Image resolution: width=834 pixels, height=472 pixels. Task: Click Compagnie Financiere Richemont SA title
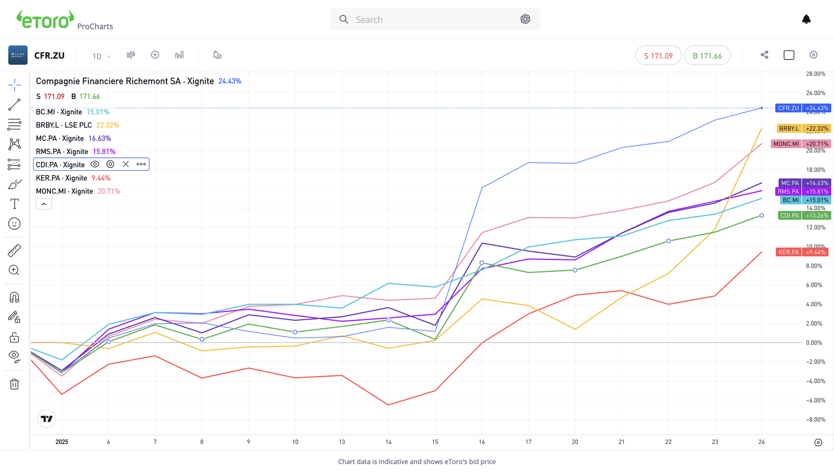click(125, 81)
